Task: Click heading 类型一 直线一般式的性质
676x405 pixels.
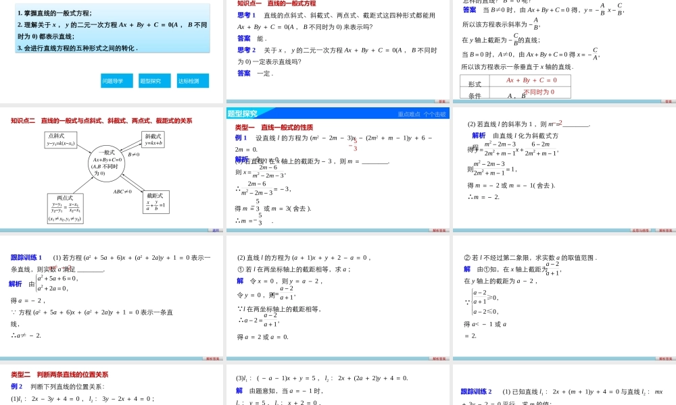Action: coord(274,128)
